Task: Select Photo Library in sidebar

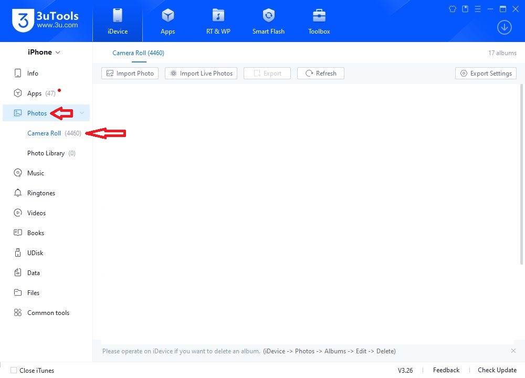Action: click(46, 153)
